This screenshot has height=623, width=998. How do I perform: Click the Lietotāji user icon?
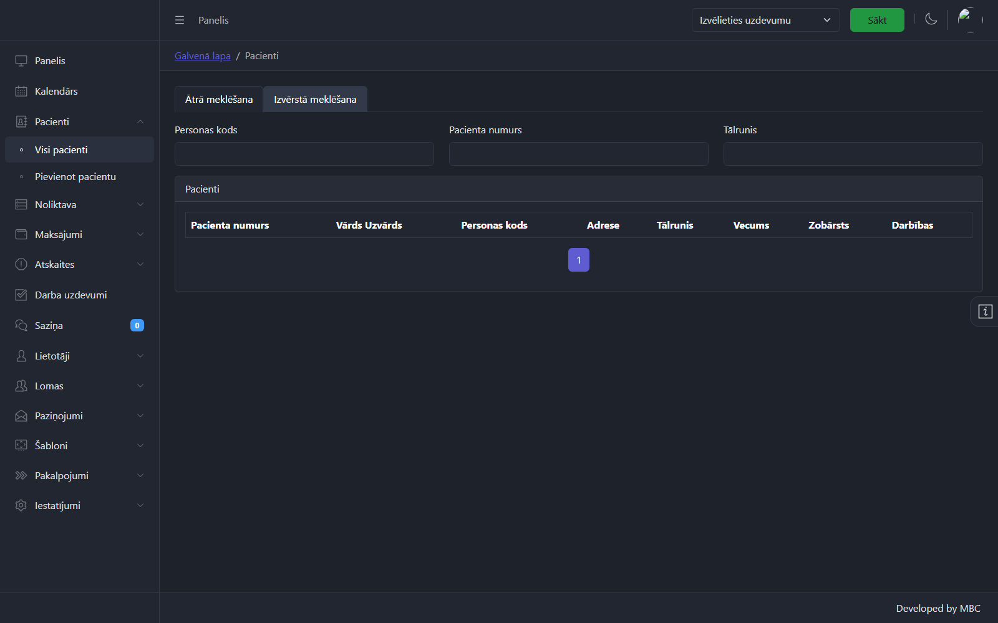21,356
